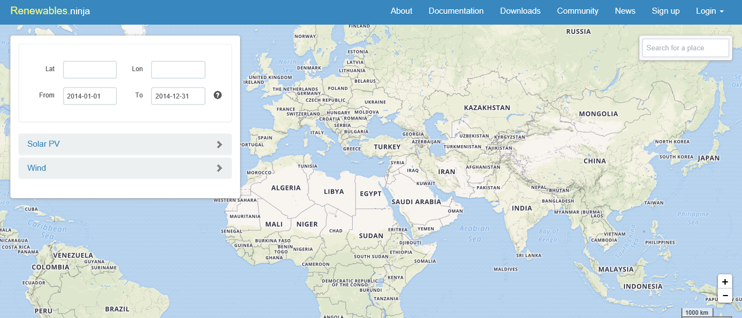Zoom in the map with plus button
Image resolution: width=742 pixels, height=318 pixels.
pos(725,282)
